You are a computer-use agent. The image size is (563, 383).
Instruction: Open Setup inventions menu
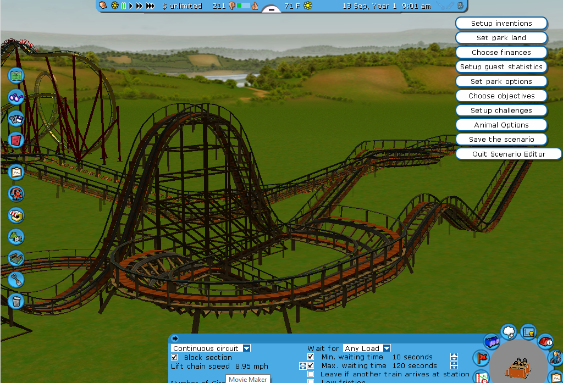pyautogui.click(x=501, y=24)
